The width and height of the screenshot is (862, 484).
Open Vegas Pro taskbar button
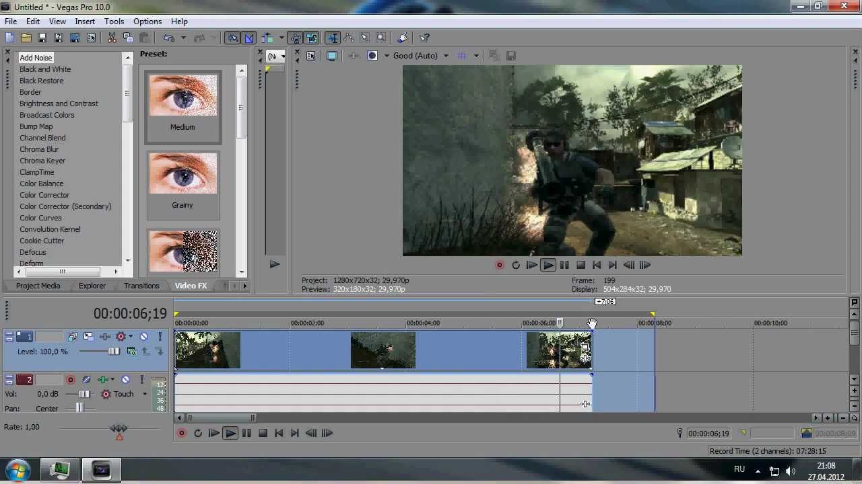101,471
